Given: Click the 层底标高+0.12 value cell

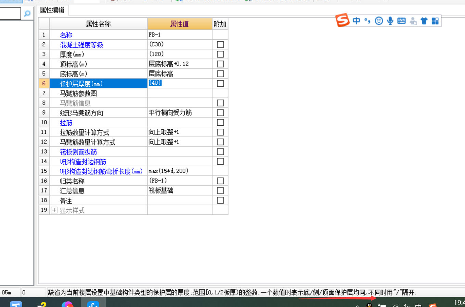Looking at the screenshot, I should (x=180, y=64).
